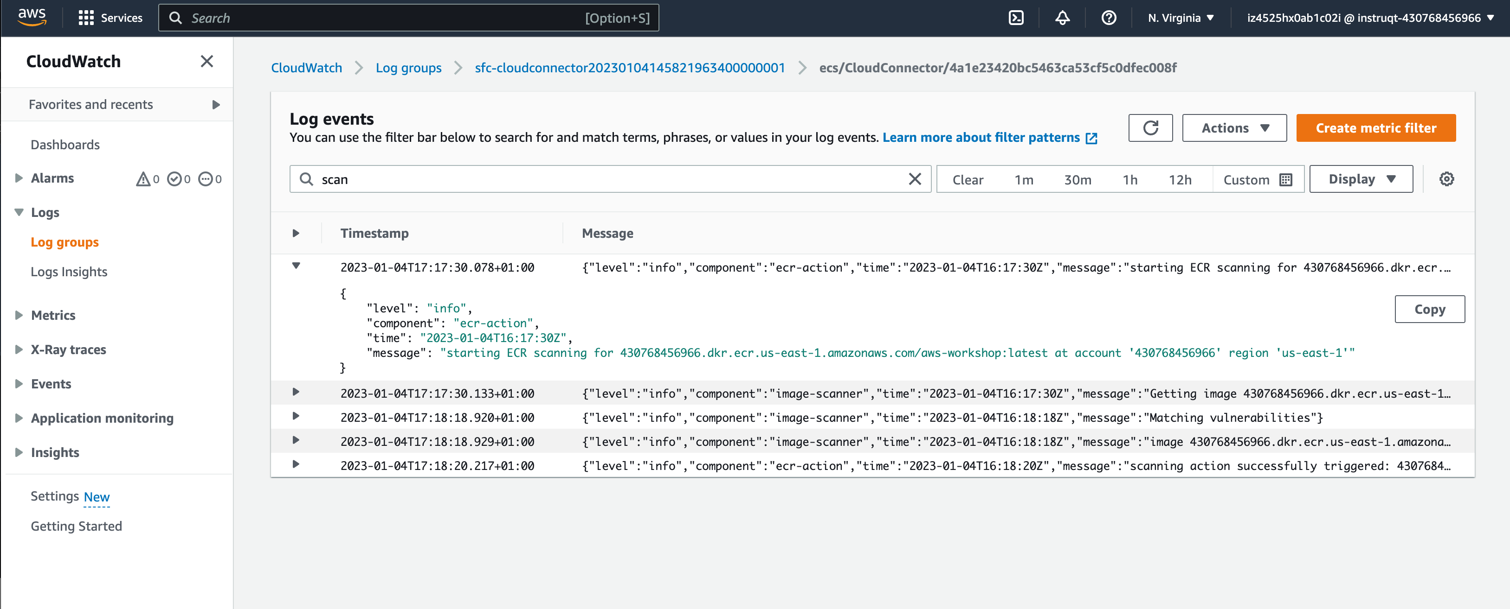Open the Actions dropdown
Image resolution: width=1510 pixels, height=609 pixels.
pos(1234,127)
